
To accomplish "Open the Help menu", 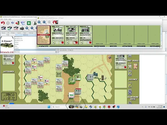I will pyautogui.click(x=10, y=19).
